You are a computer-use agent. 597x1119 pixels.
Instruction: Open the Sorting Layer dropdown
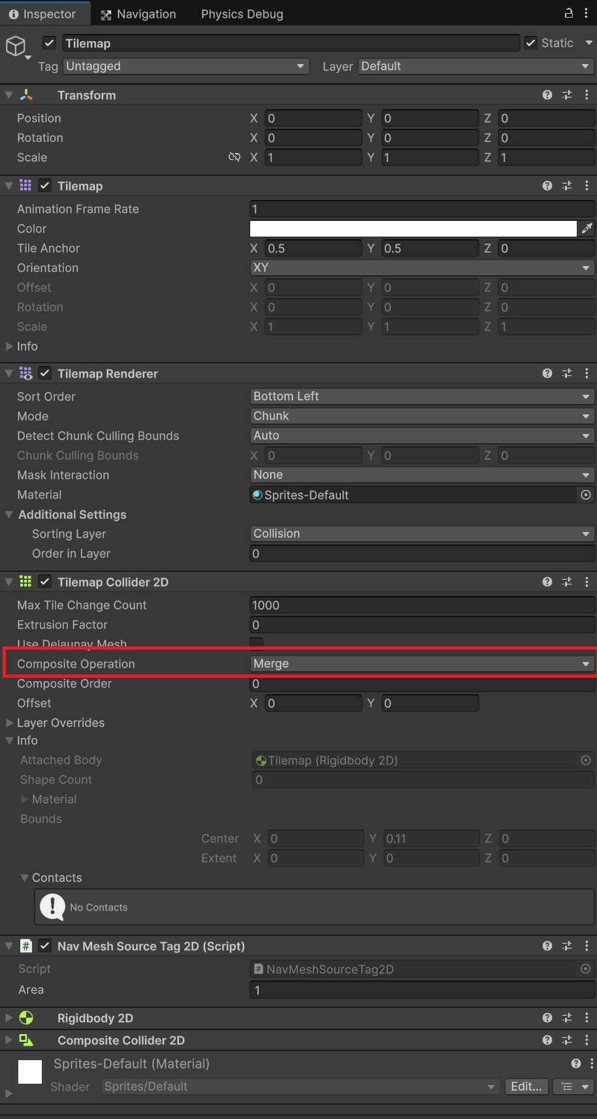[421, 534]
